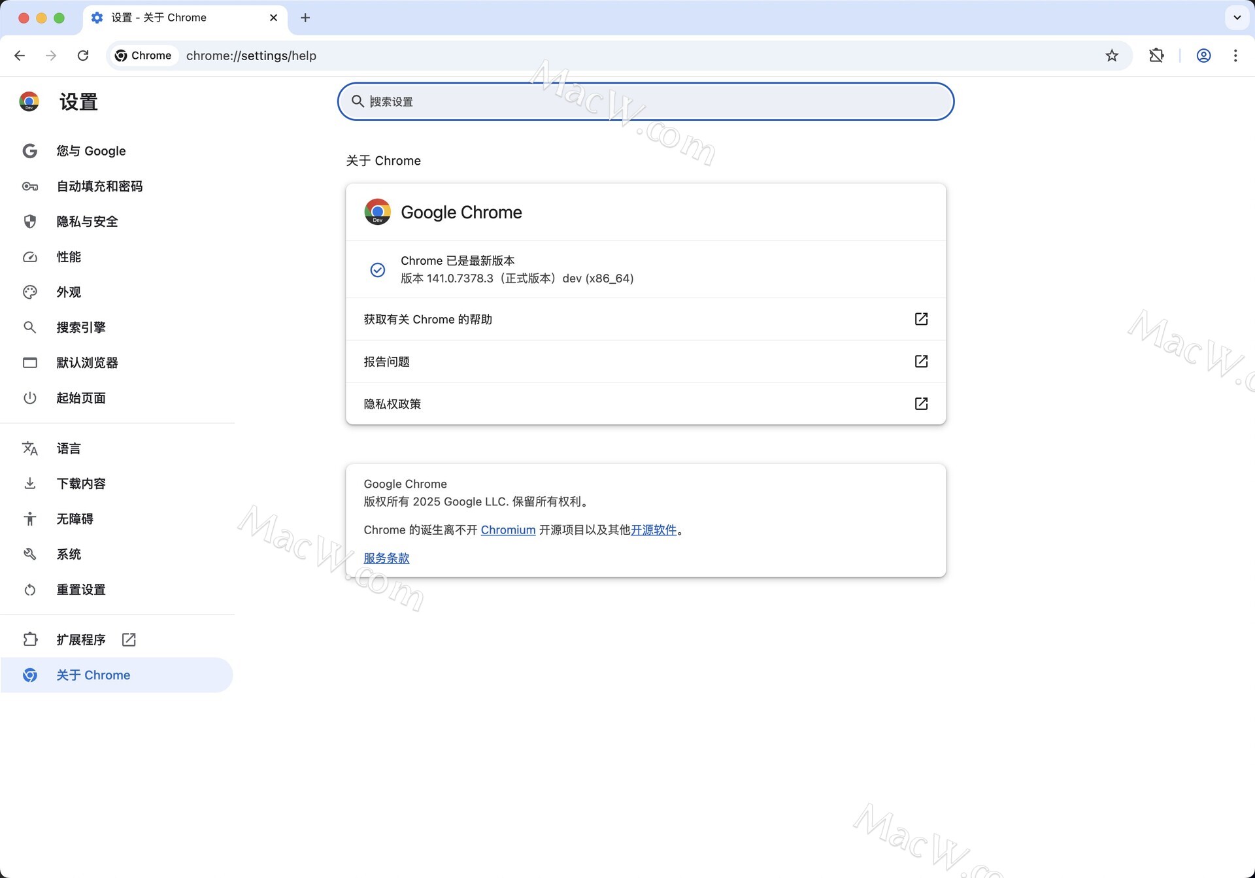Close the 设置 - 关于 Chrome tab
Viewport: 1255px width, 878px height.
click(273, 18)
